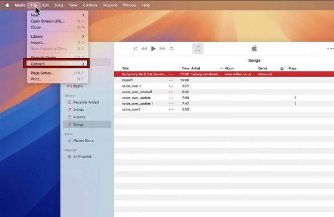Click the Apple logo in player display
Screen dimensions: 334x217
click(x=254, y=48)
